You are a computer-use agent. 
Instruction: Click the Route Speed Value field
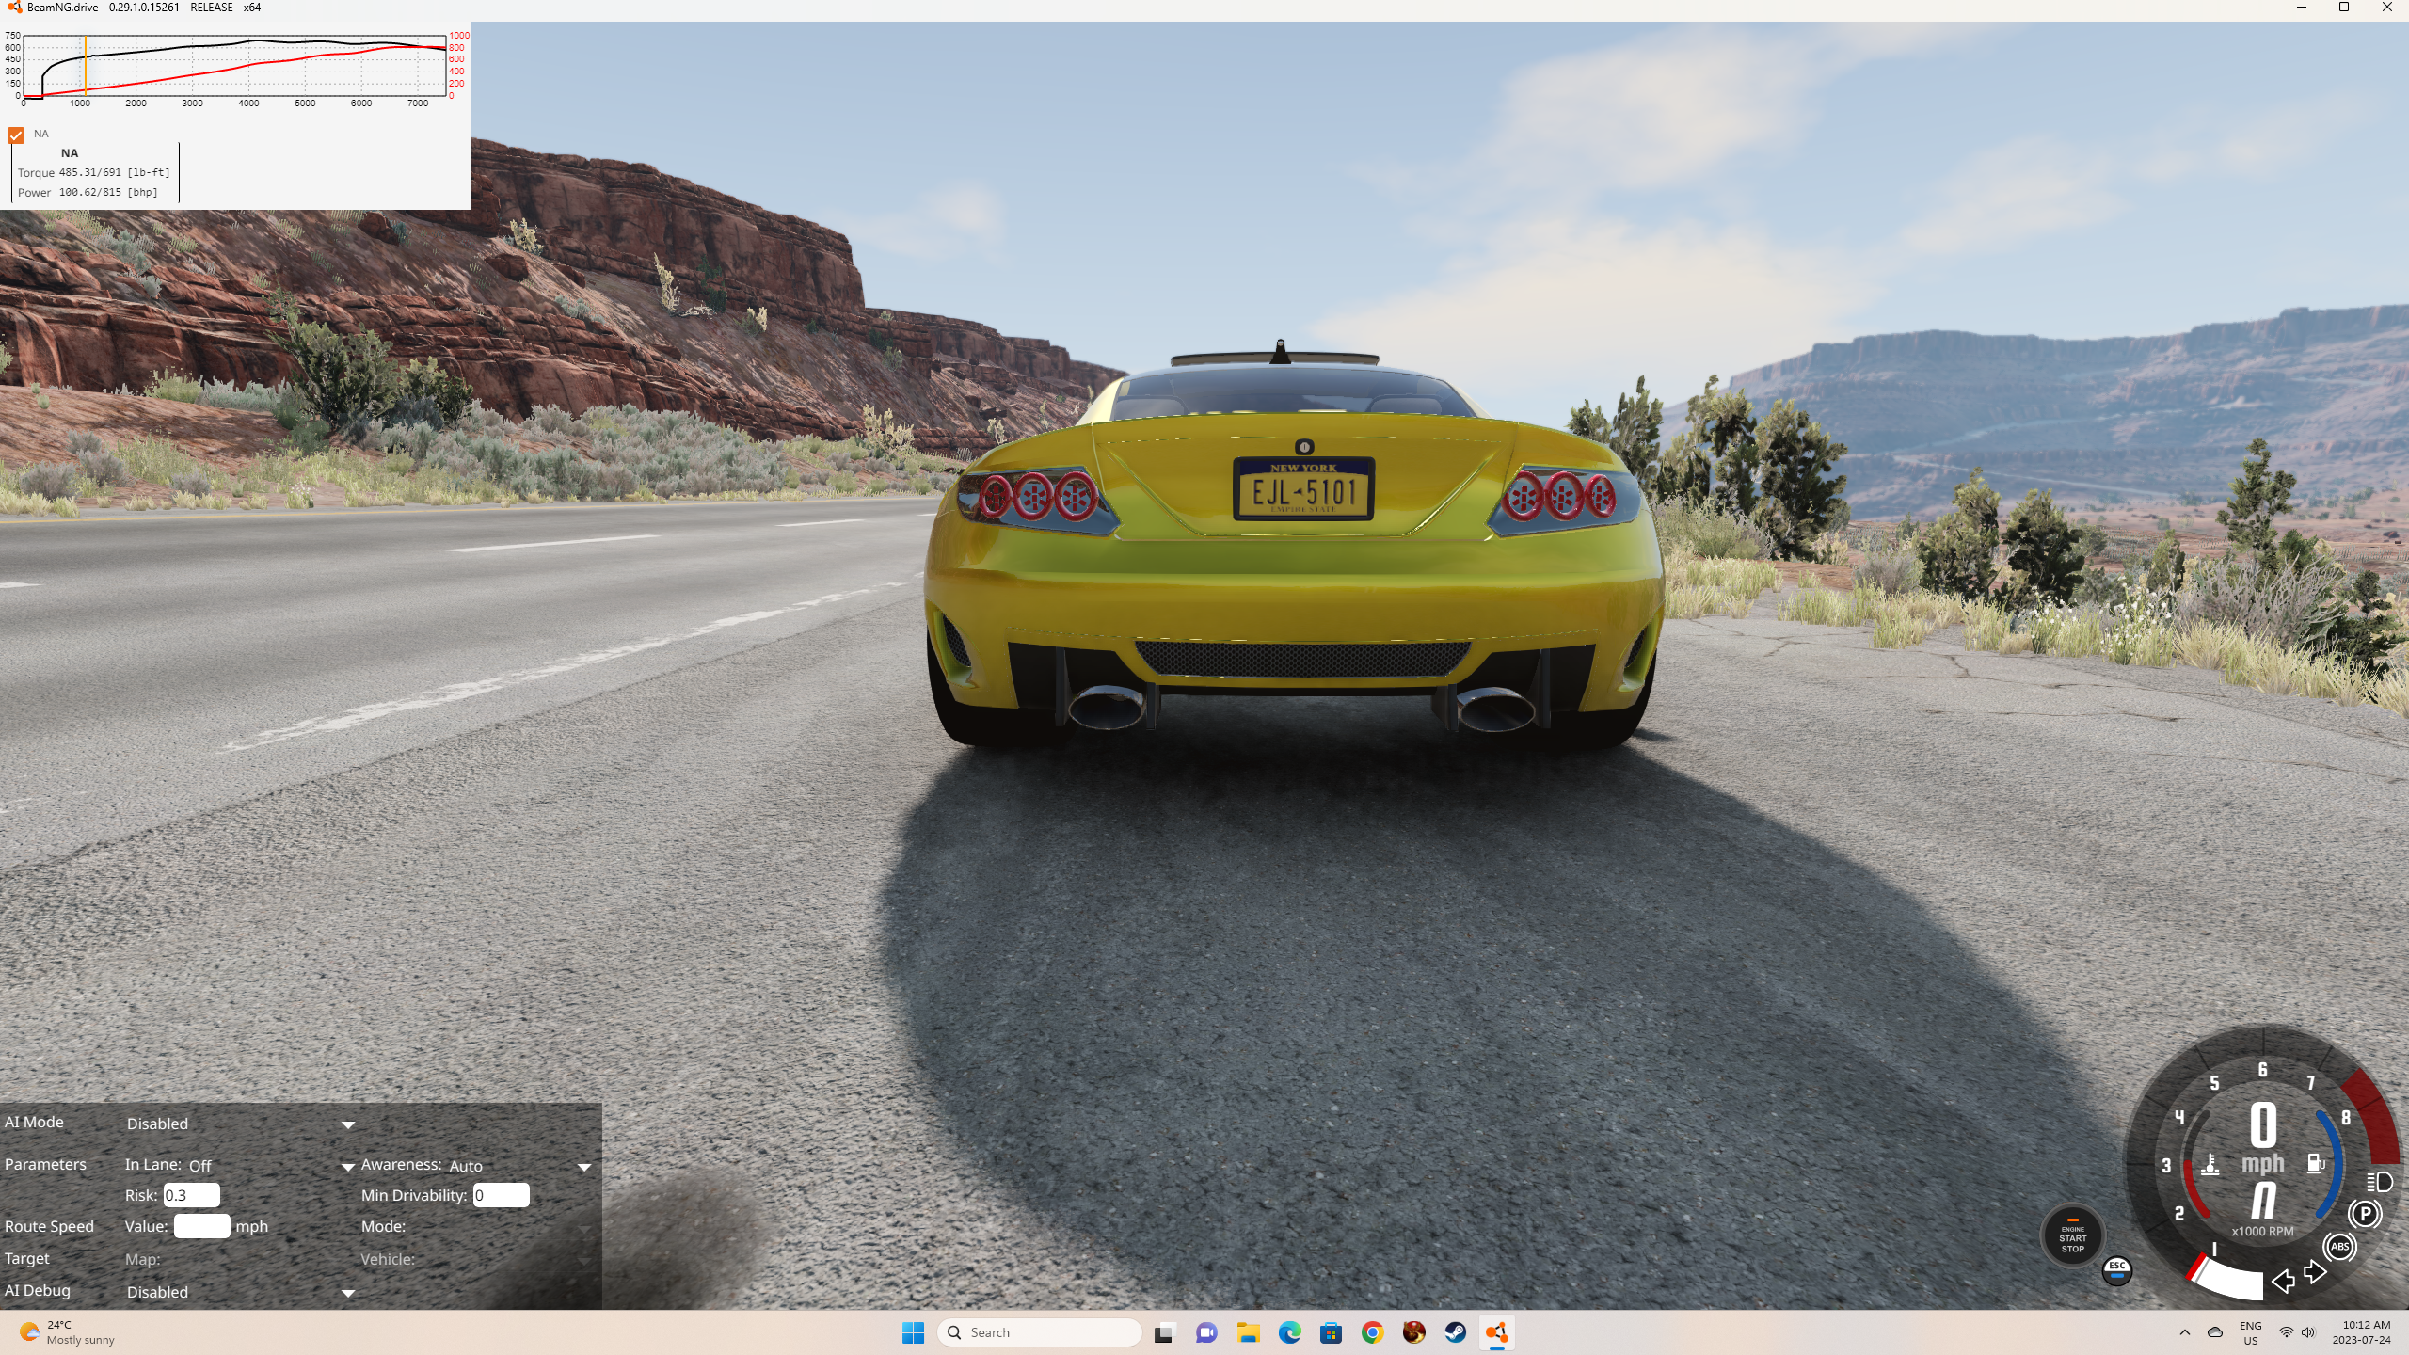[x=201, y=1226]
